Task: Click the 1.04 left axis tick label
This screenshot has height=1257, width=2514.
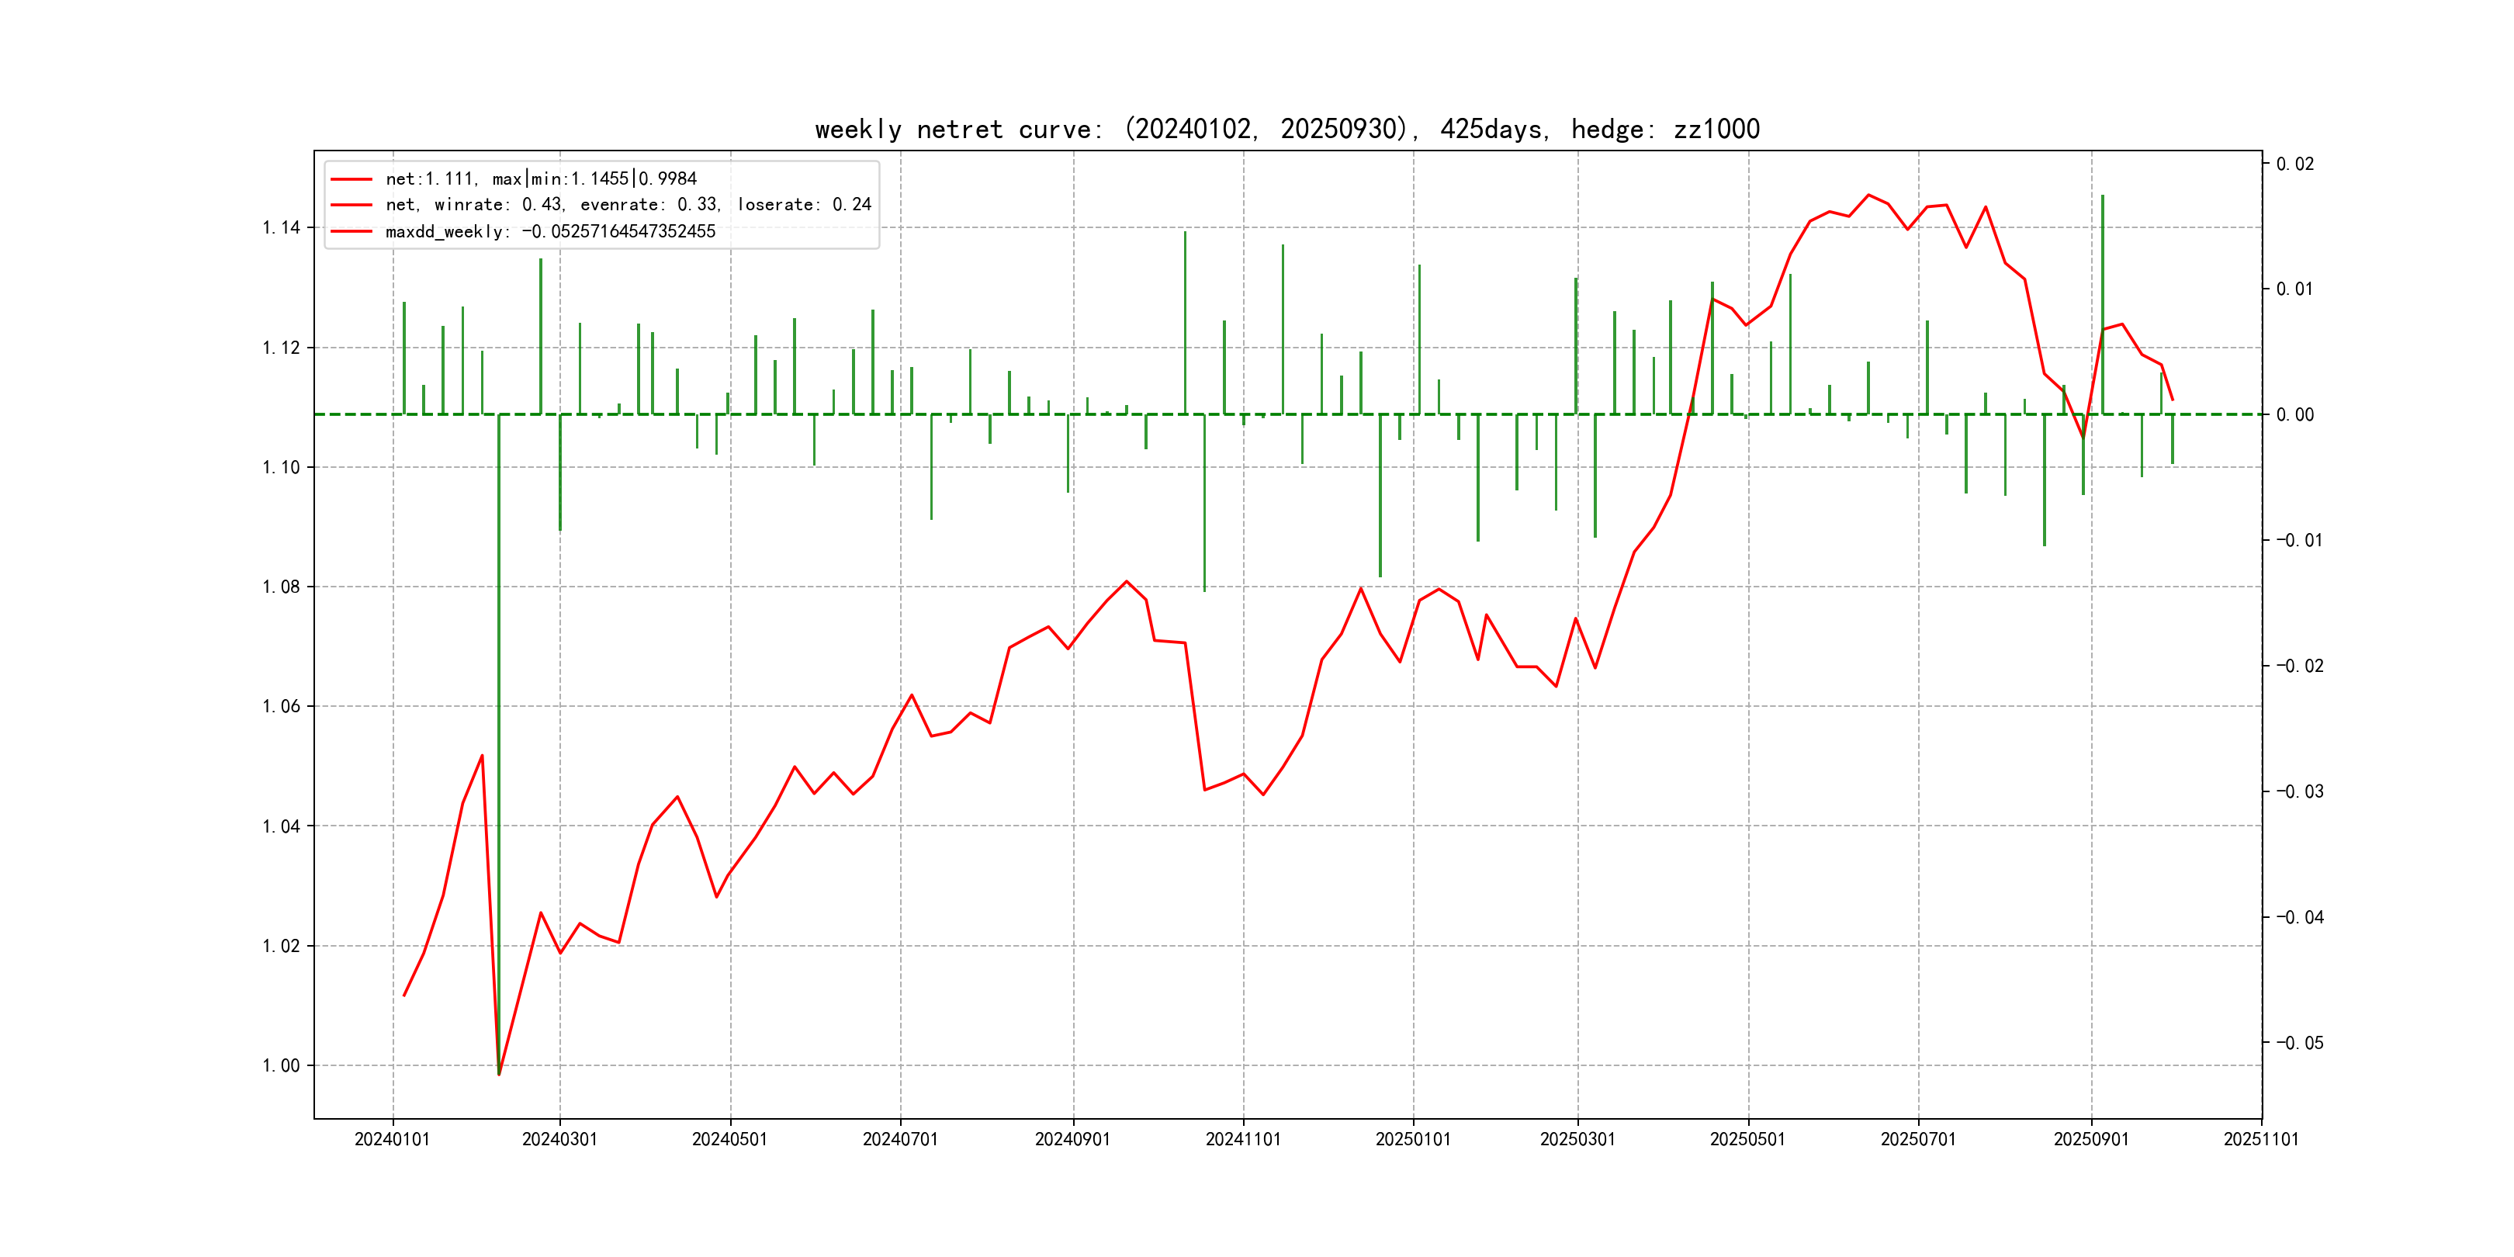Action: [281, 826]
